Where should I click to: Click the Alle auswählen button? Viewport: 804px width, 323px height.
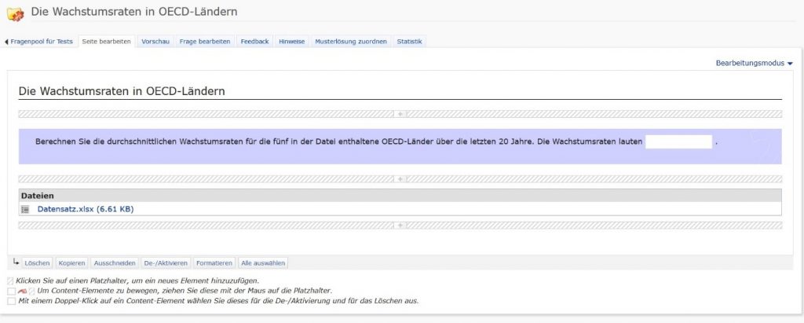[263, 263]
